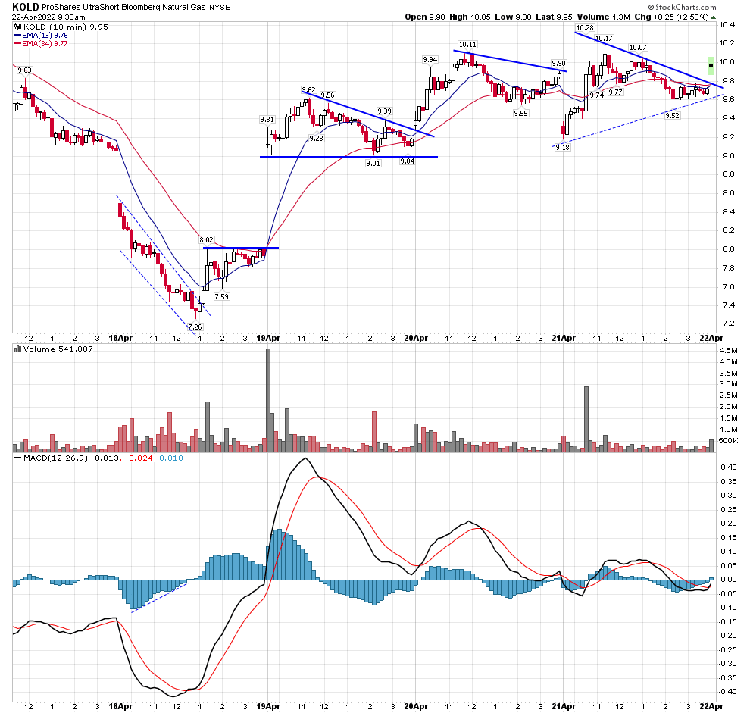
Task: Open the StockCharts.com watermark link
Action: click(682, 7)
